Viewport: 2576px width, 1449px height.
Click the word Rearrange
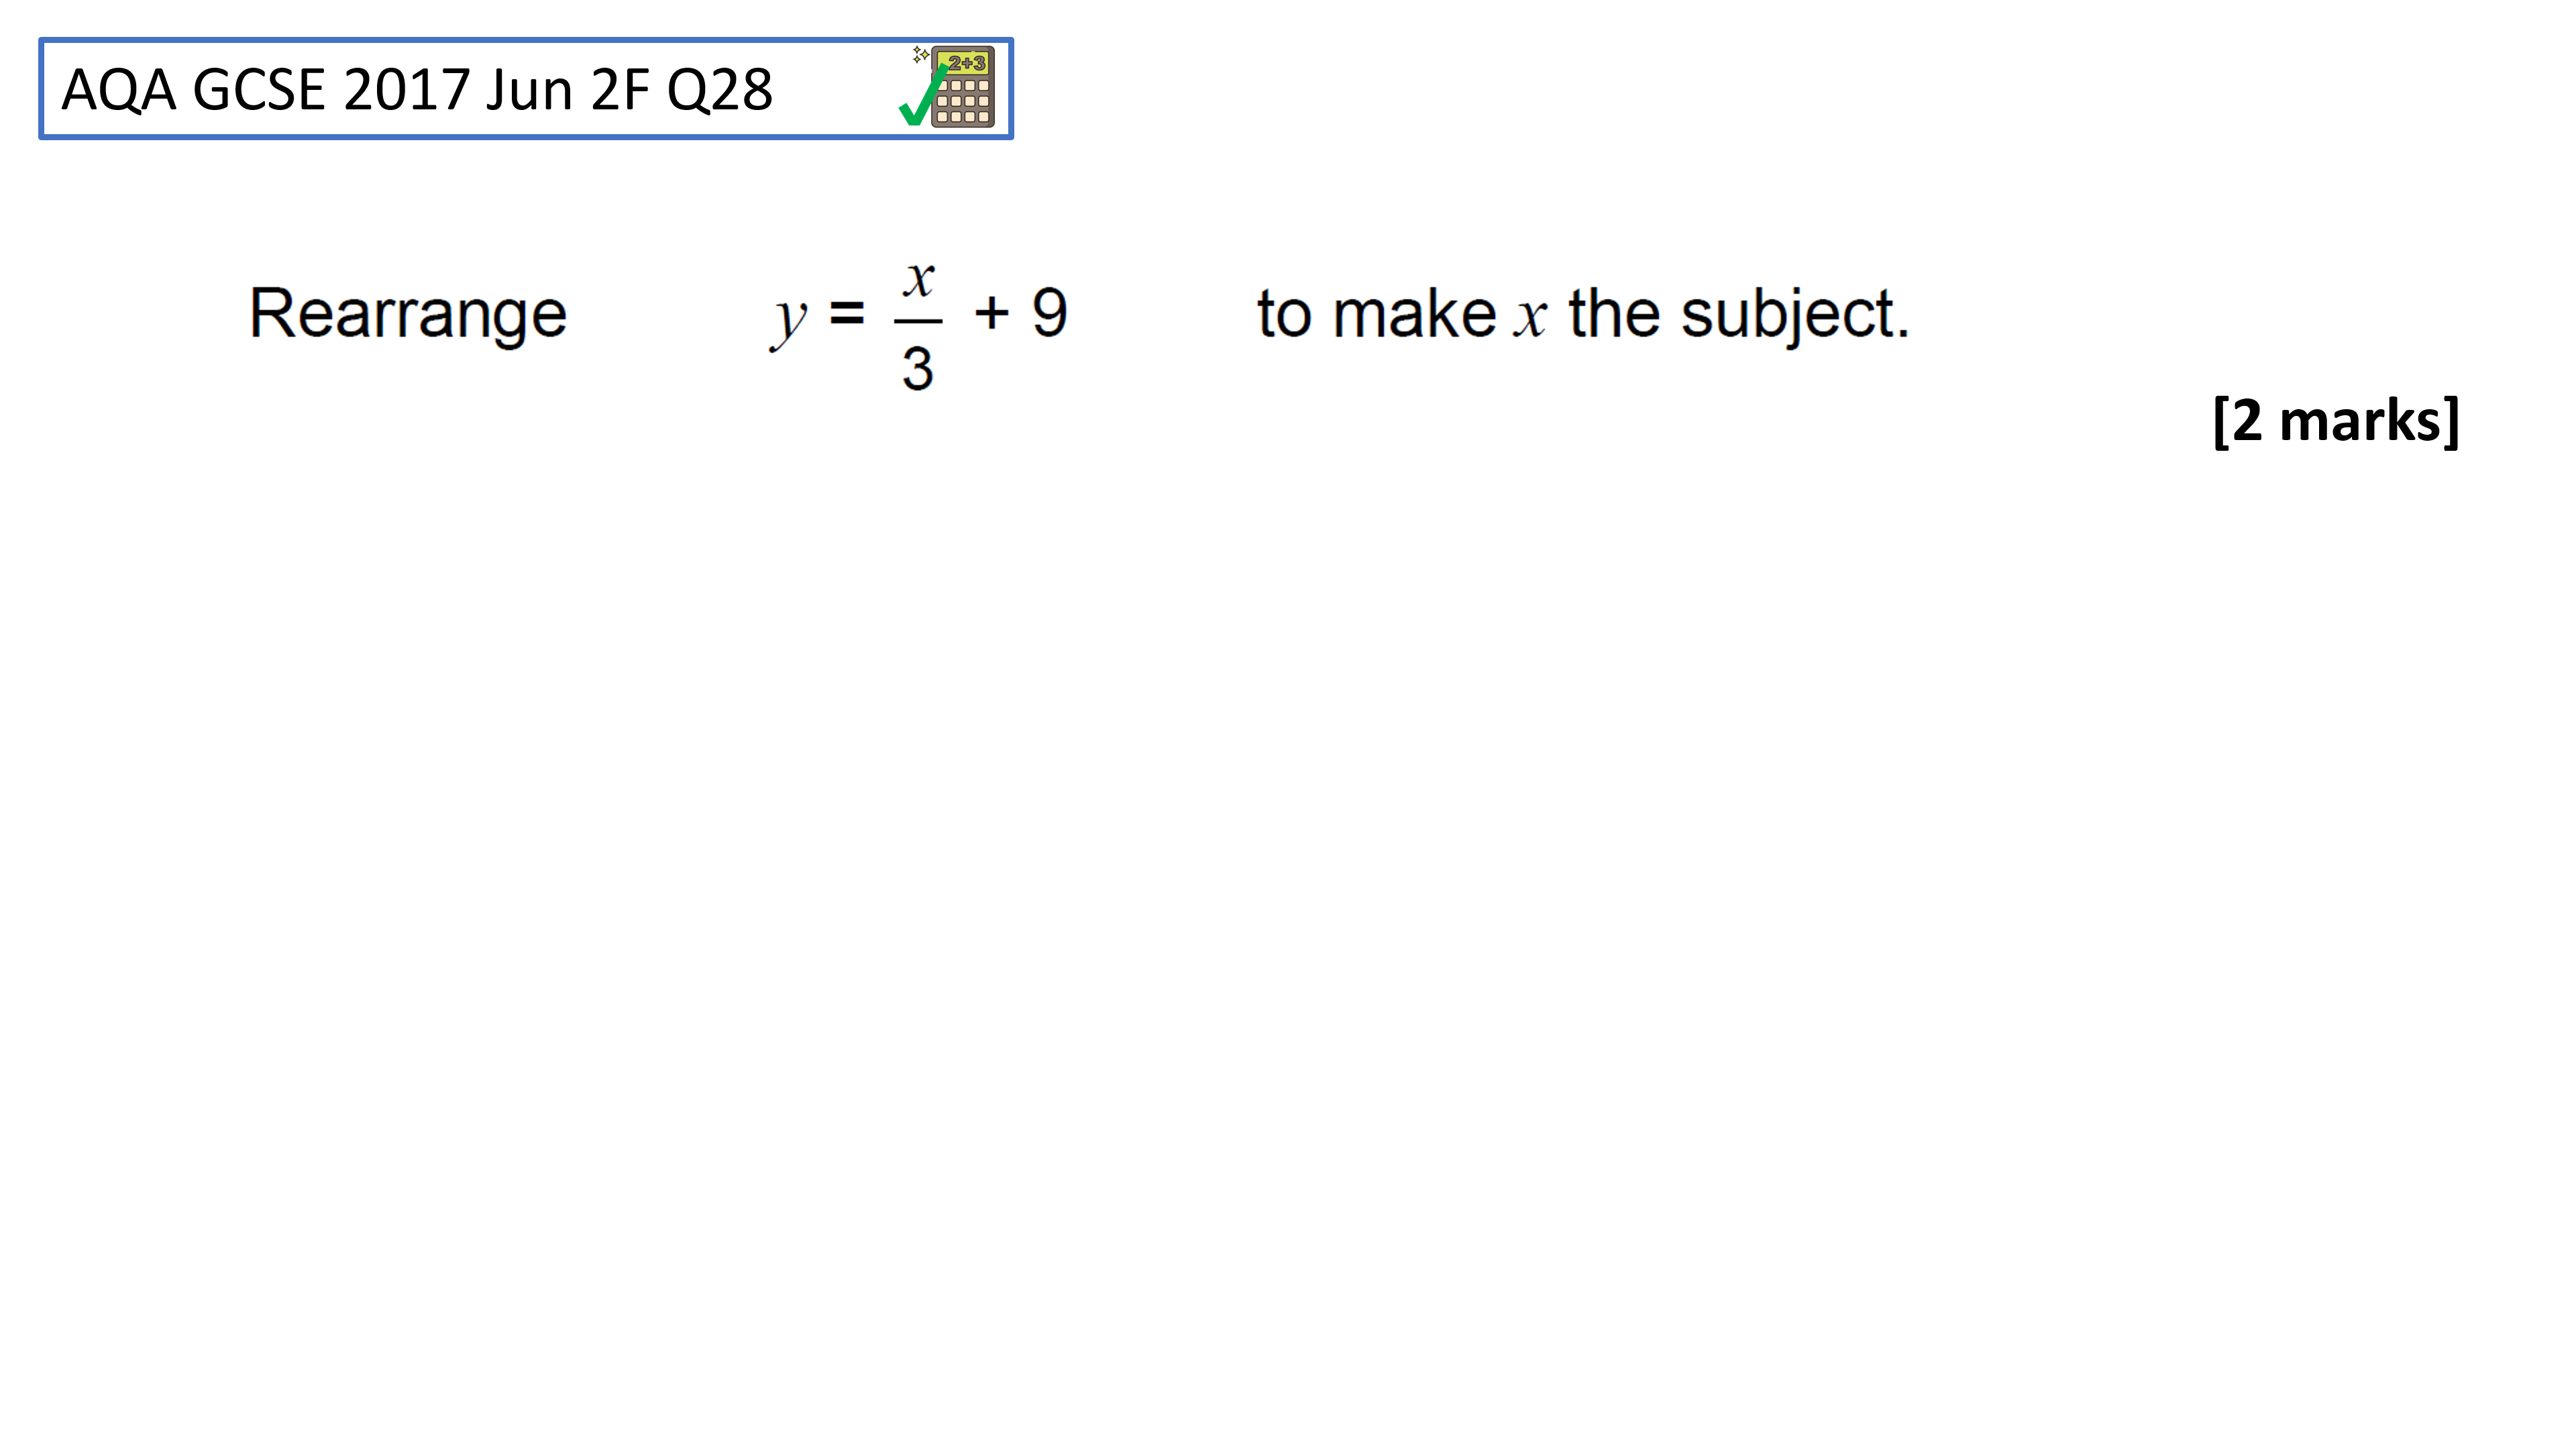pos(408,314)
